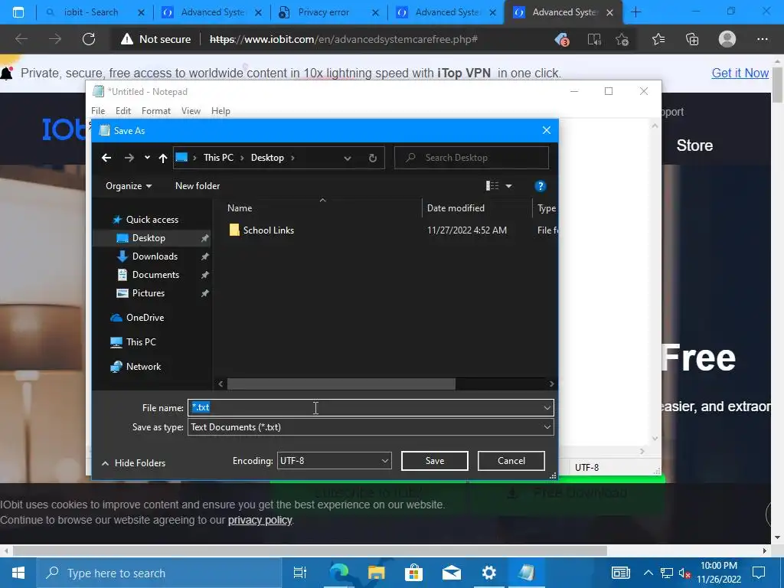Screen dimensions: 784x588
Task: Select Network in navigation pane
Action: pos(143,367)
